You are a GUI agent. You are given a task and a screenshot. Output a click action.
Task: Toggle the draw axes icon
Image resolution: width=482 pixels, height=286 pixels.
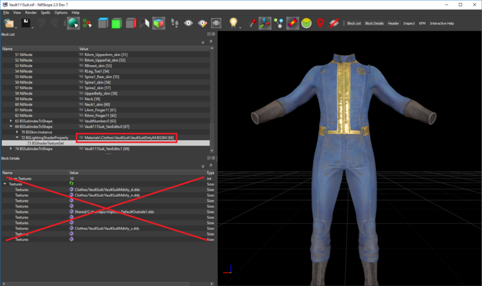(x=265, y=23)
